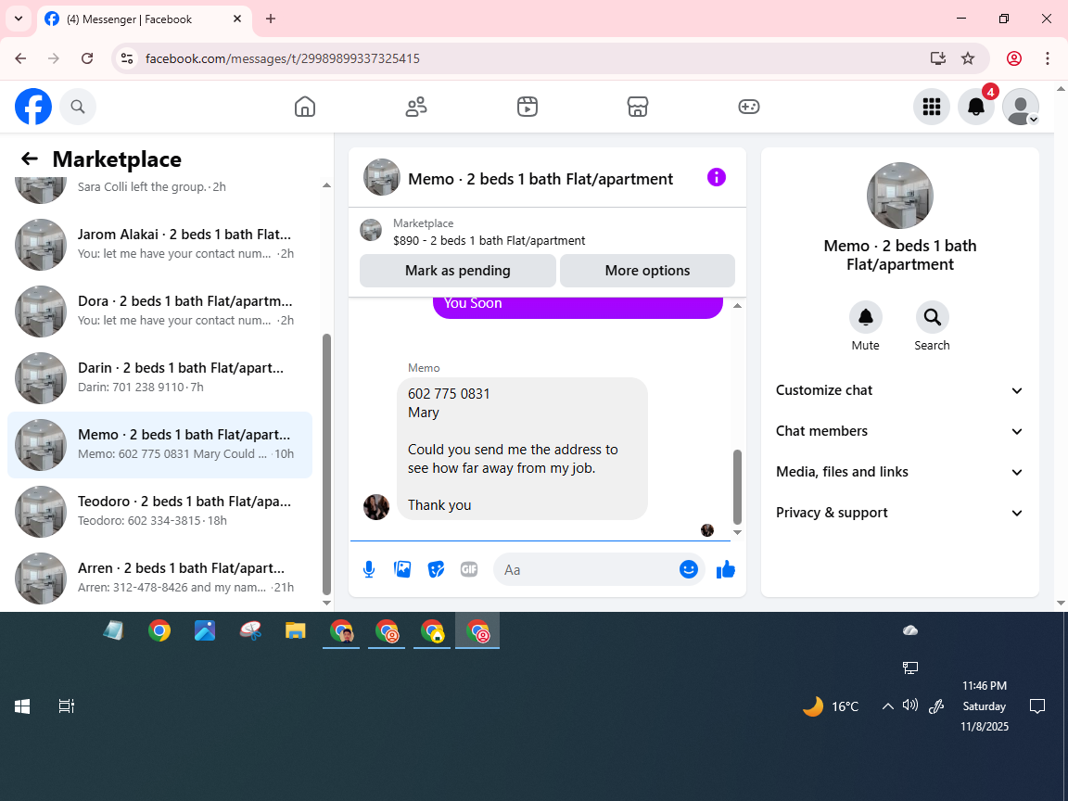Image resolution: width=1068 pixels, height=801 pixels.
Task: Go back from Marketplace chats
Action: pos(30,159)
